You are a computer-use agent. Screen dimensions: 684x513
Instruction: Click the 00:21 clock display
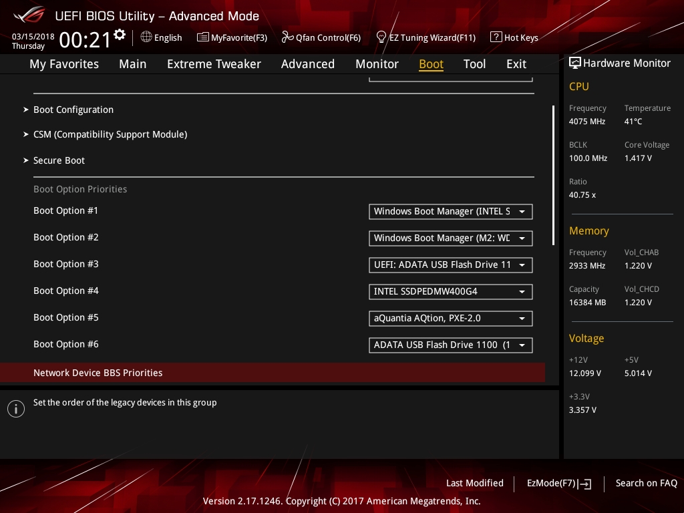85,40
